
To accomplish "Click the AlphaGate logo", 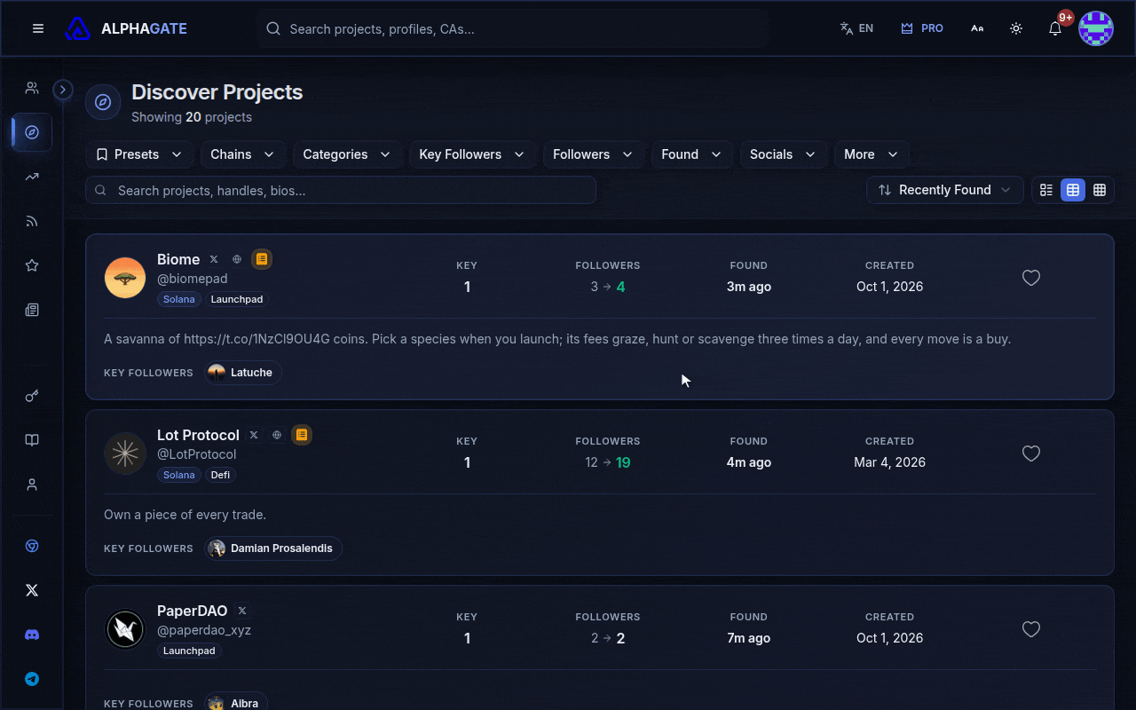I will coord(126,28).
